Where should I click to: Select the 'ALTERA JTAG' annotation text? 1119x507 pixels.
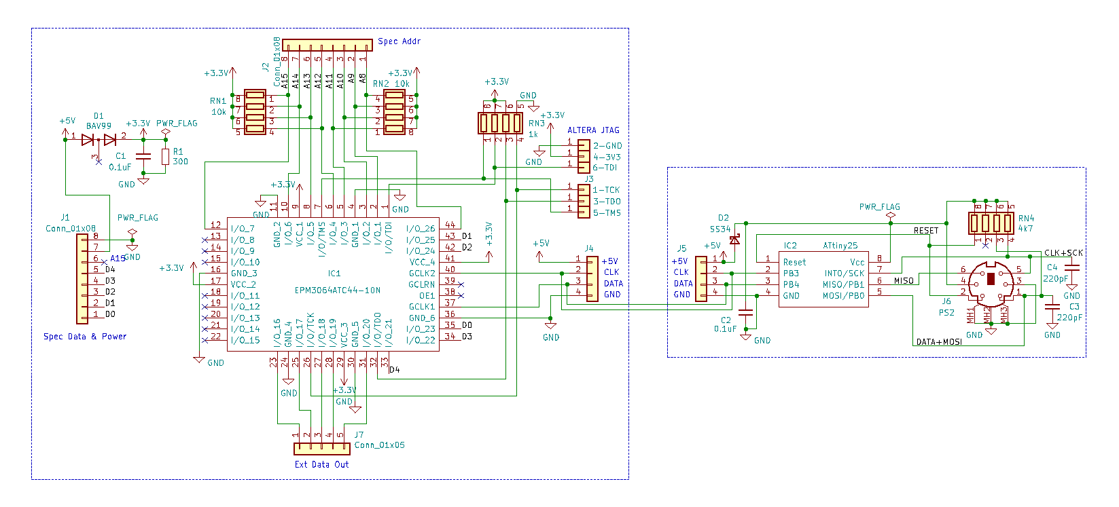[x=594, y=130]
